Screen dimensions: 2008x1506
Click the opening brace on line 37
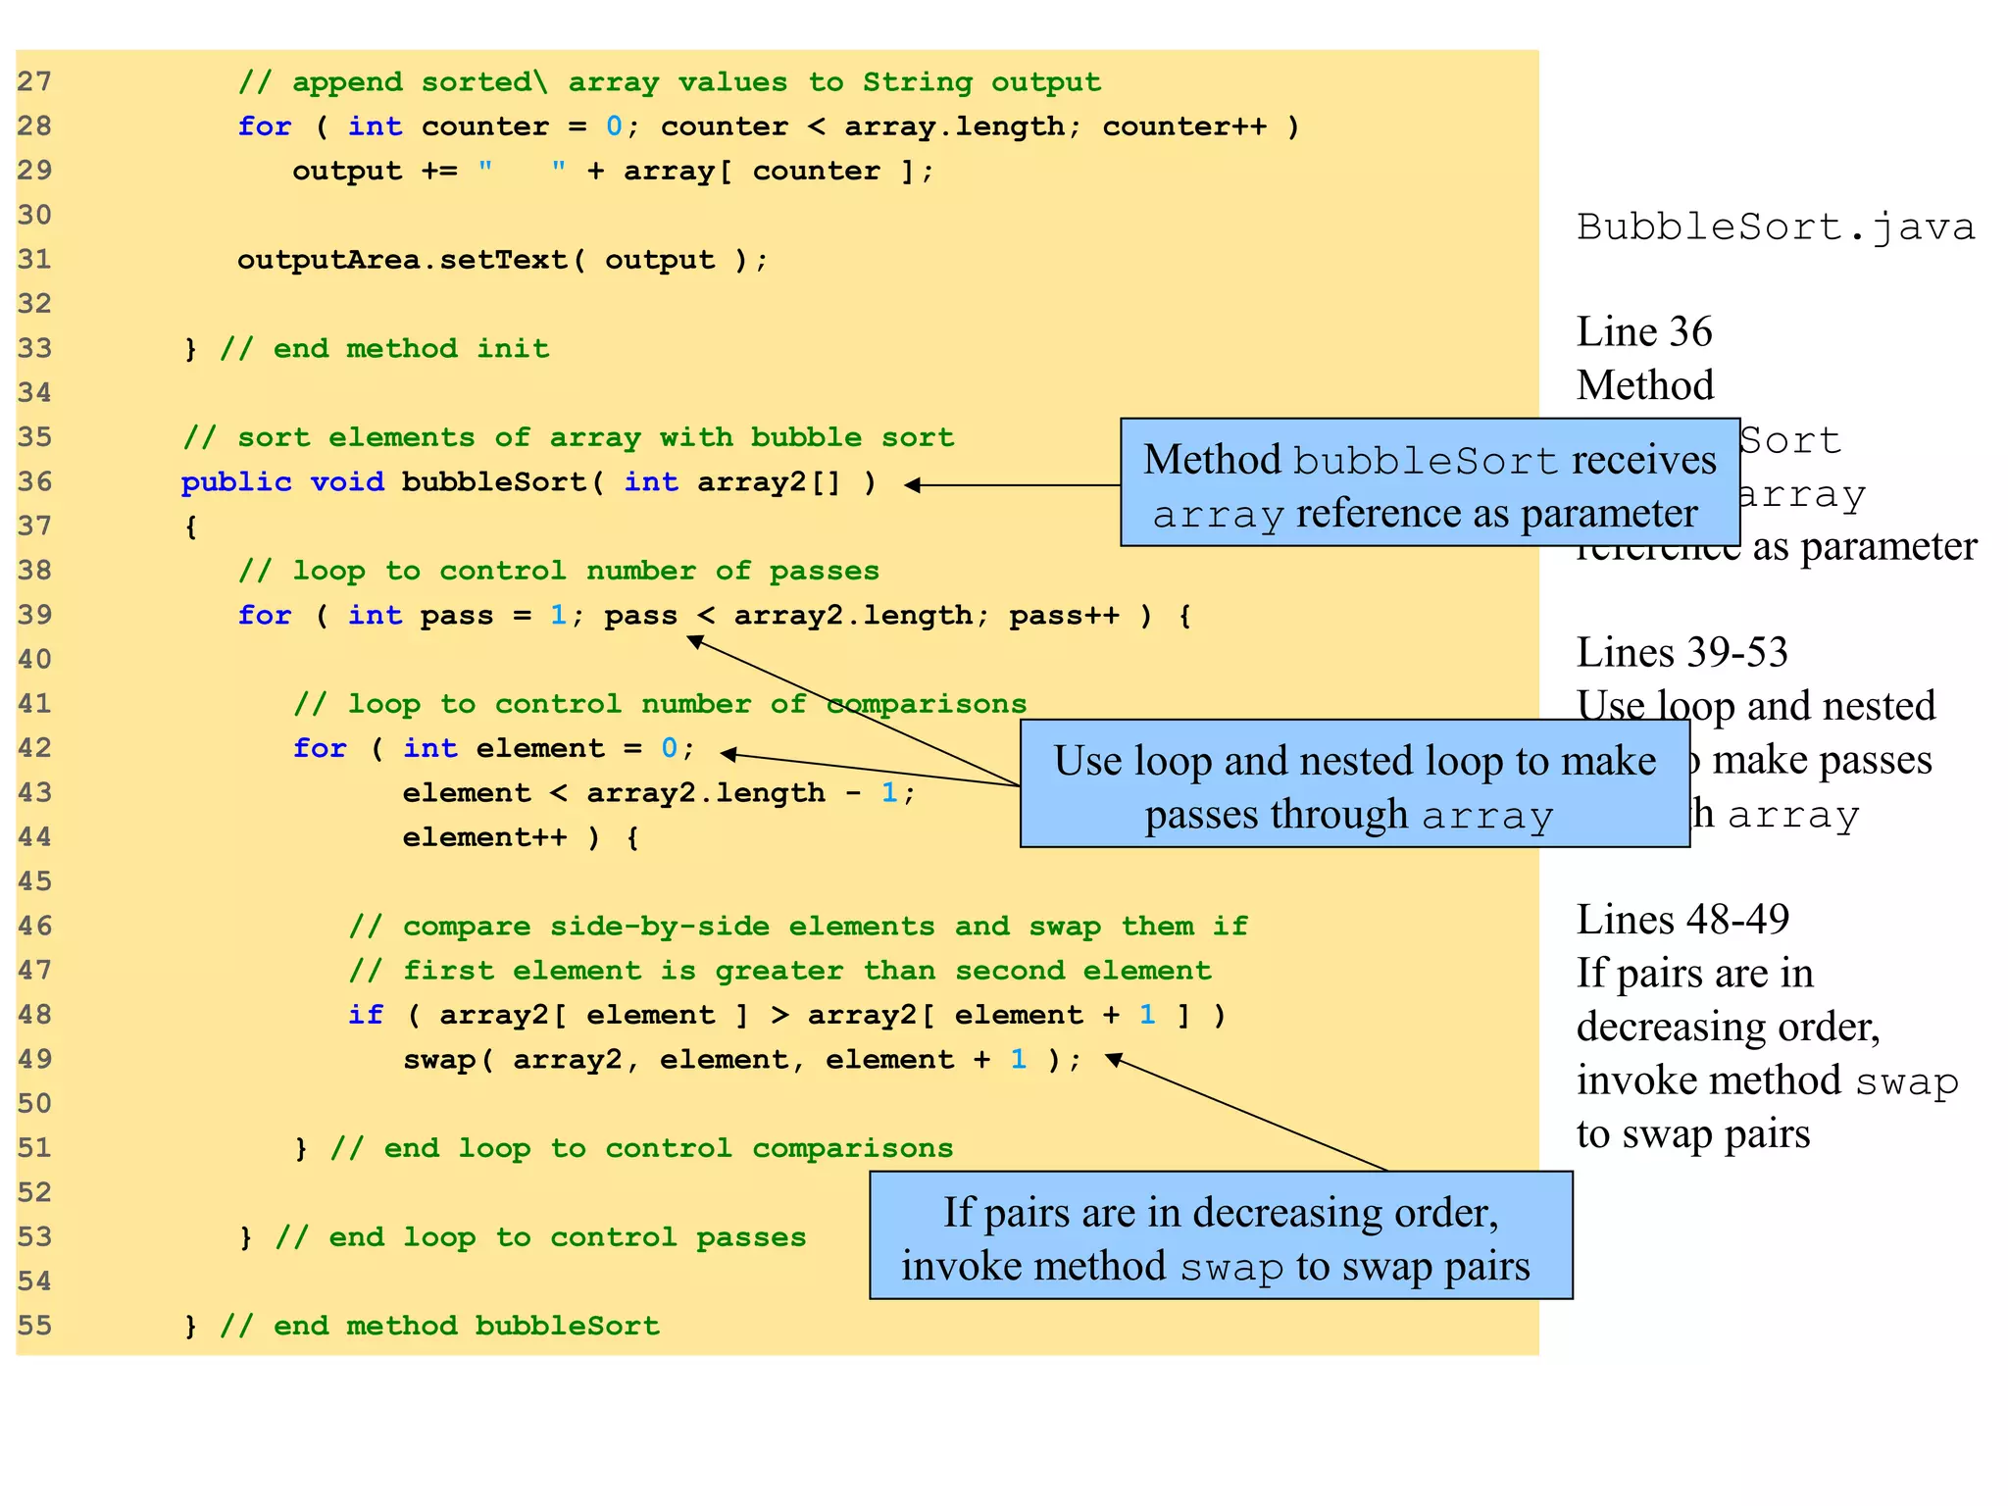191,527
